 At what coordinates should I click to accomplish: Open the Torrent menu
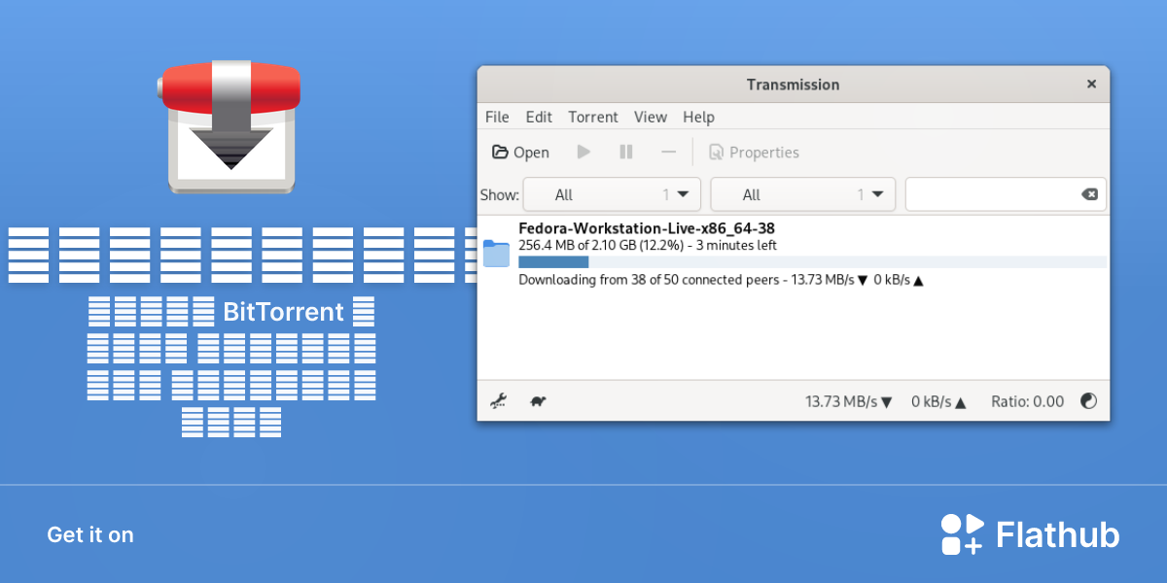click(593, 117)
